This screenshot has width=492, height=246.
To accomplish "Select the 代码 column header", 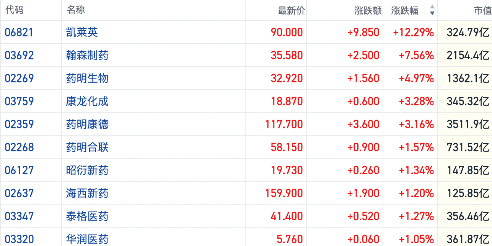I will [15, 10].
